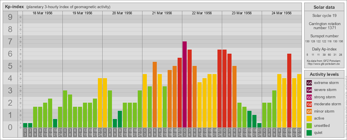The height and width of the screenshot is (140, 347).
Task: Open the http://www.gfz-potsdam.de link
Action: pyautogui.click(x=324, y=64)
